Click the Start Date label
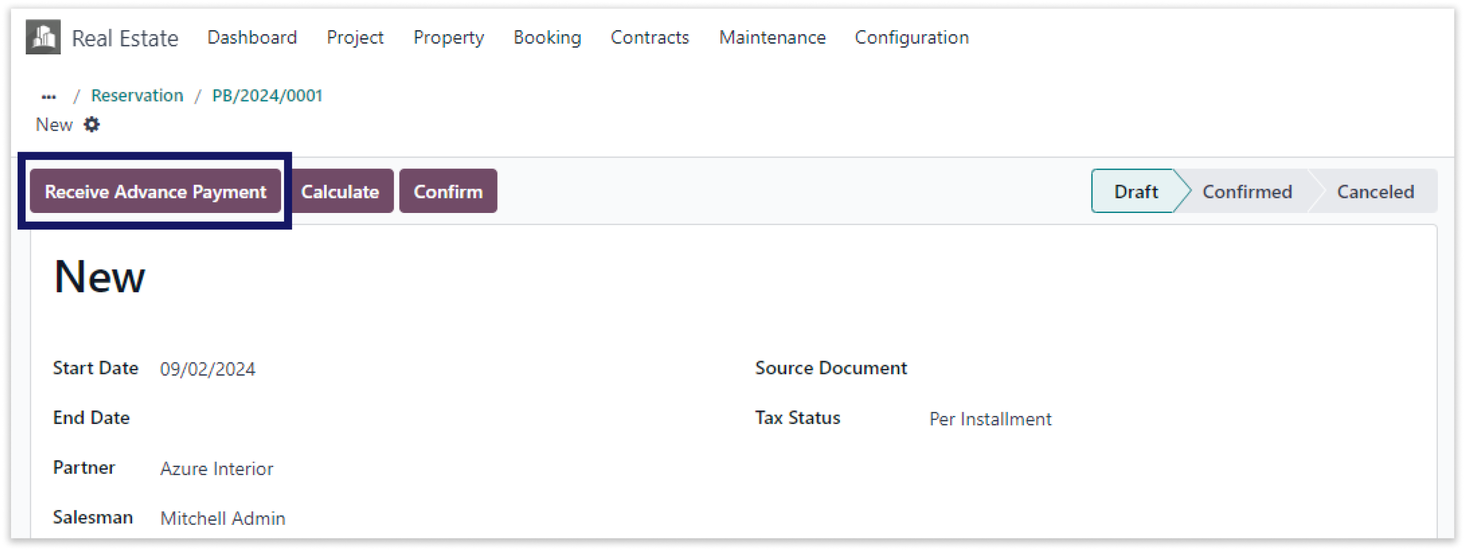Screen dimensions: 1464x550 tap(95, 368)
